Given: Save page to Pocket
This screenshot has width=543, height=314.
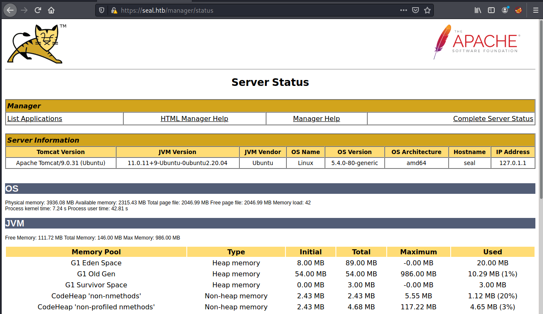Looking at the screenshot, I should [416, 10].
